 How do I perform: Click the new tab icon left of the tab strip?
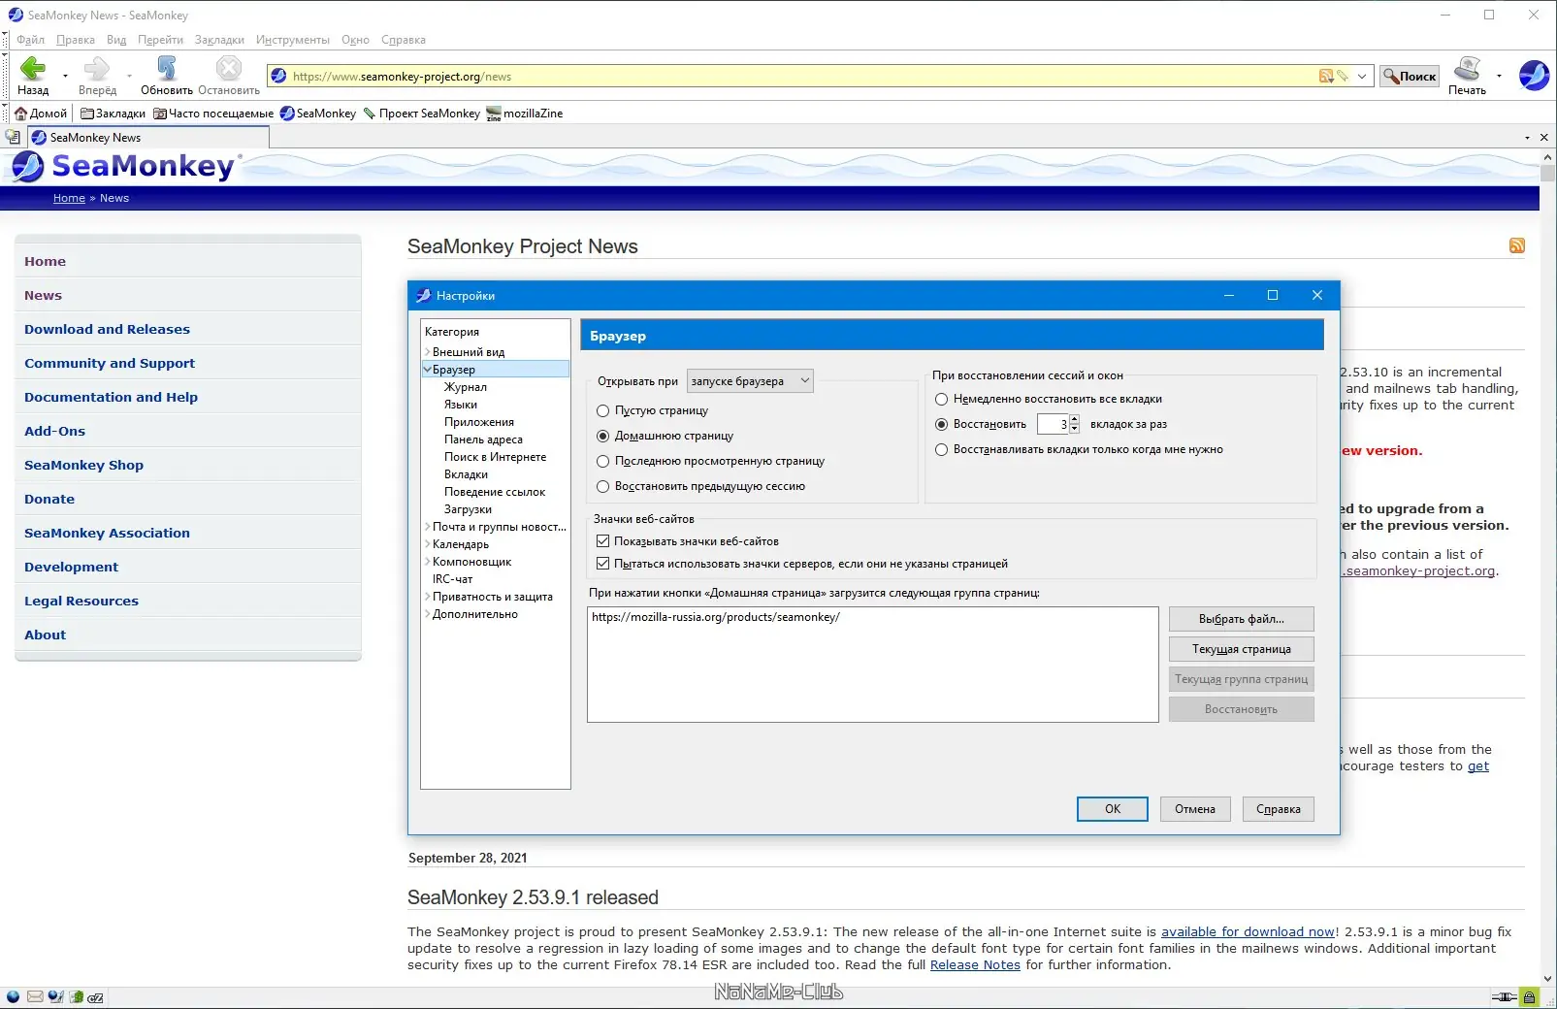13,138
